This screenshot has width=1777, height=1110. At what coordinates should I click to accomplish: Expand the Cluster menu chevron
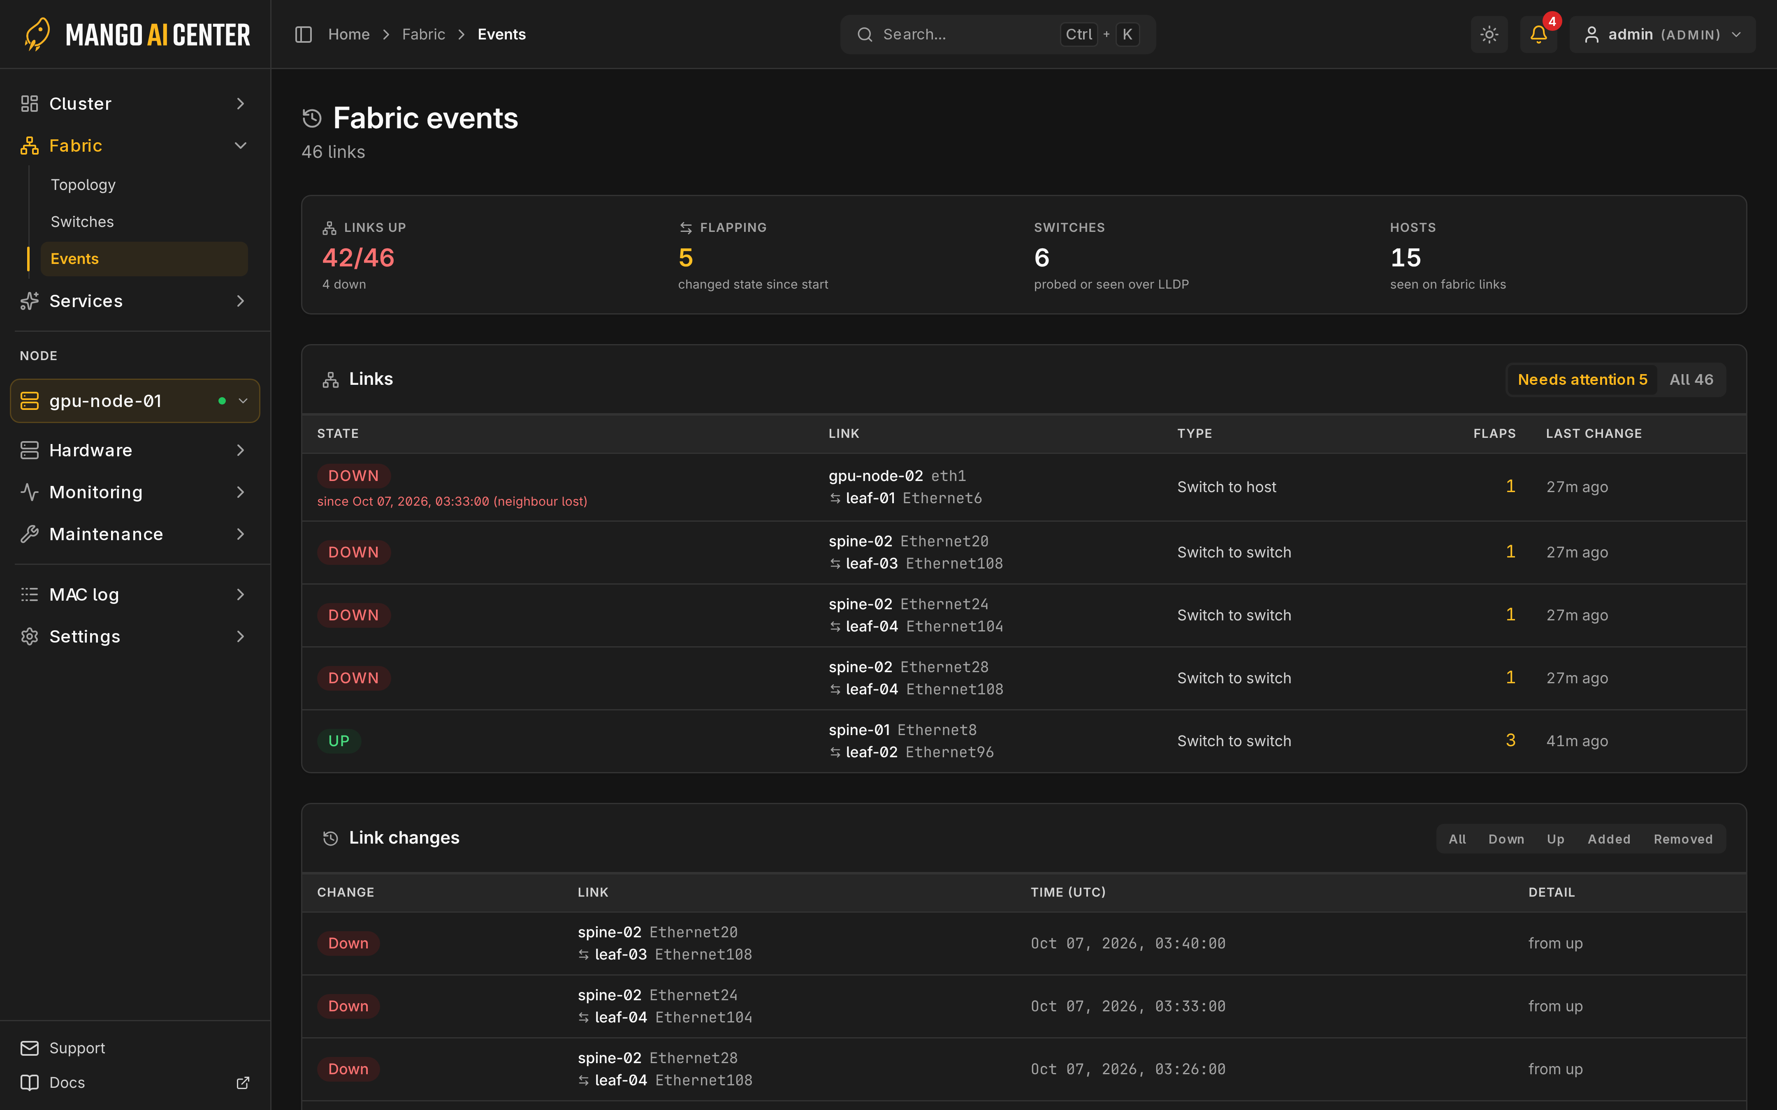point(240,104)
